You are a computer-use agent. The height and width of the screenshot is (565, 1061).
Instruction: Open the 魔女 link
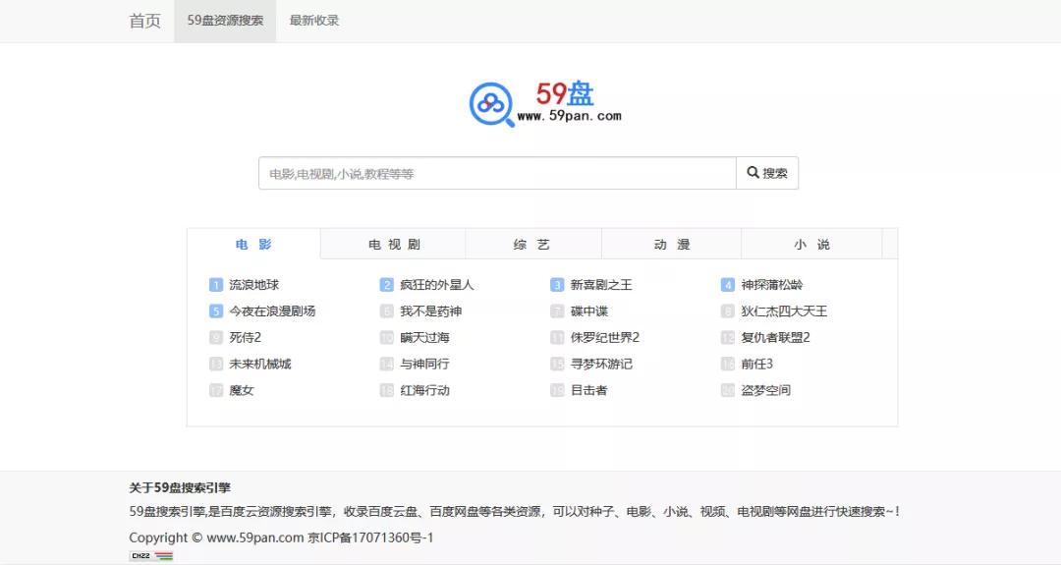coord(241,390)
